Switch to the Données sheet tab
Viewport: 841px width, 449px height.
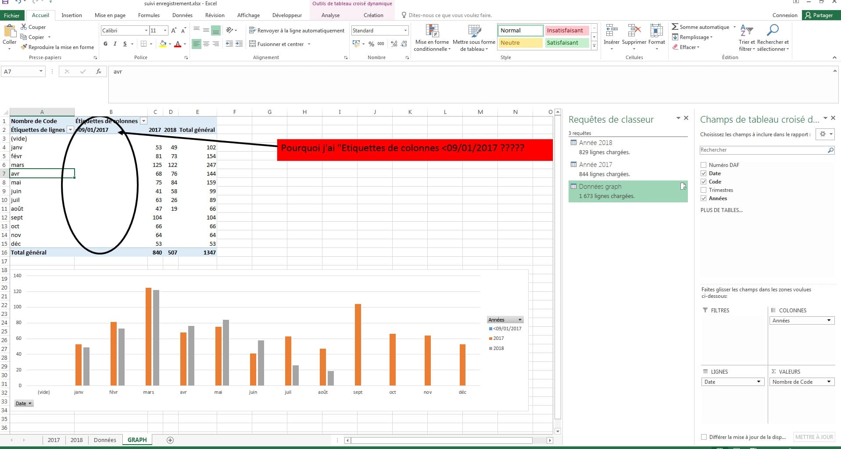coord(105,440)
